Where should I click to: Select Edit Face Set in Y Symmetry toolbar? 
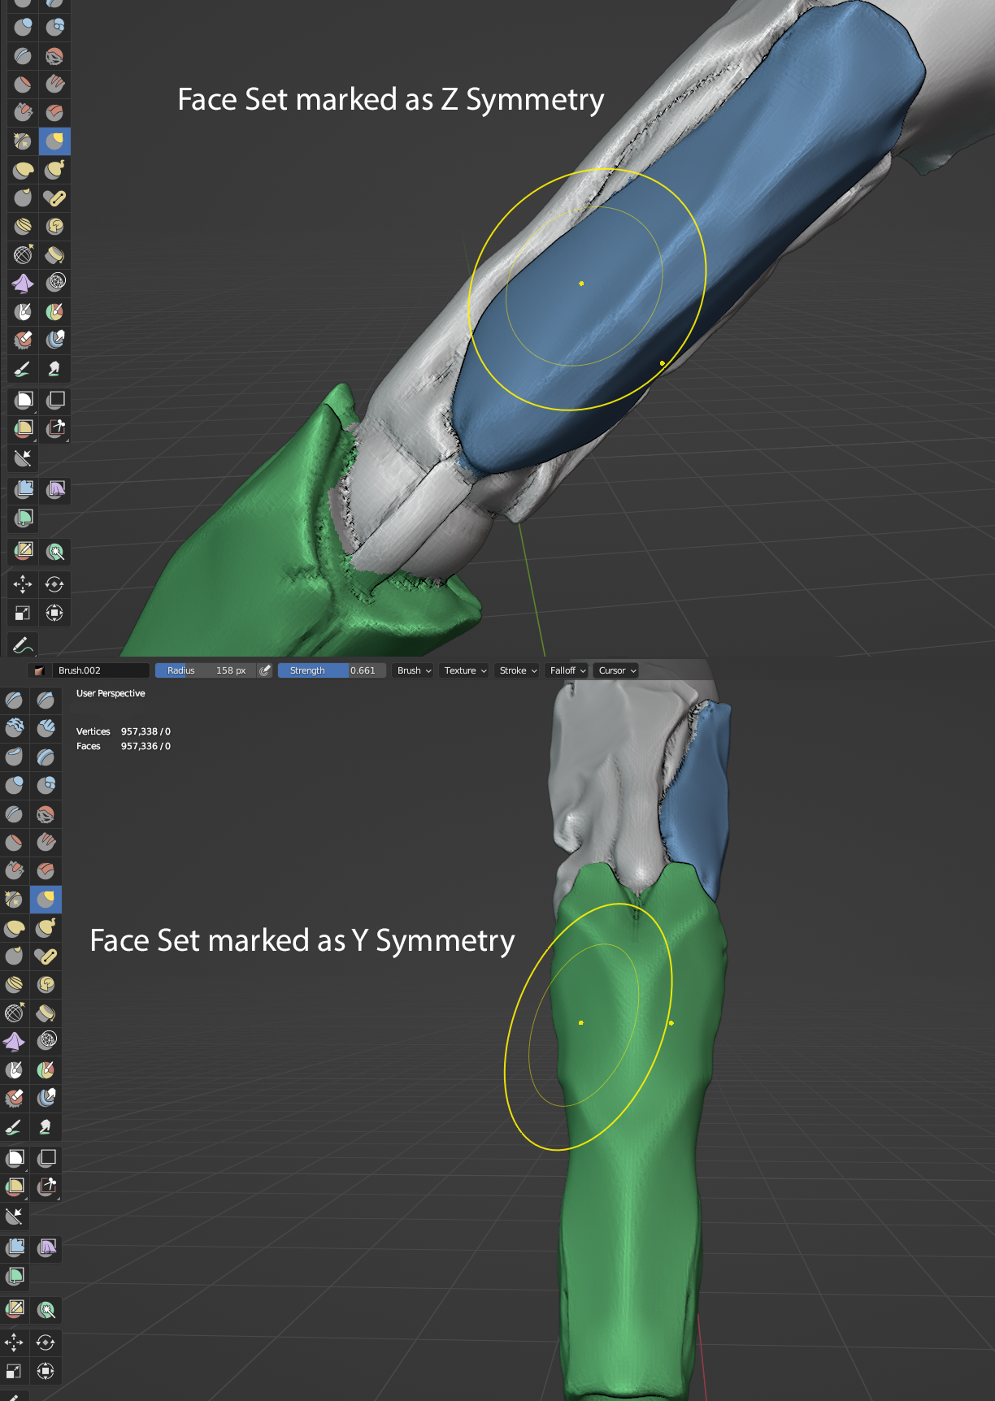click(14, 1308)
